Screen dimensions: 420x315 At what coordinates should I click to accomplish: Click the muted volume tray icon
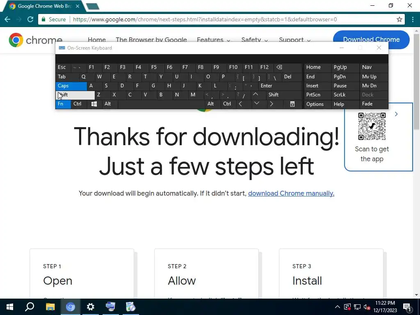pyautogui.click(x=367, y=307)
